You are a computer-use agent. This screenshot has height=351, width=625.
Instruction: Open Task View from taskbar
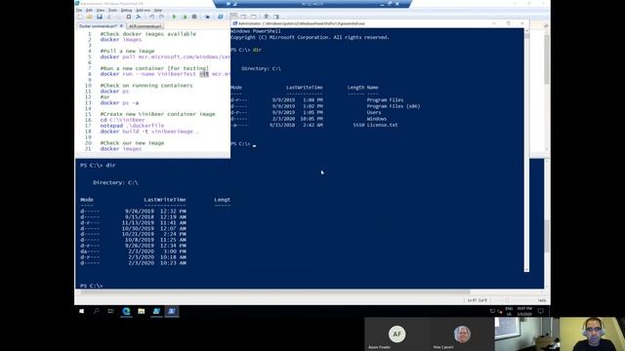point(110,311)
